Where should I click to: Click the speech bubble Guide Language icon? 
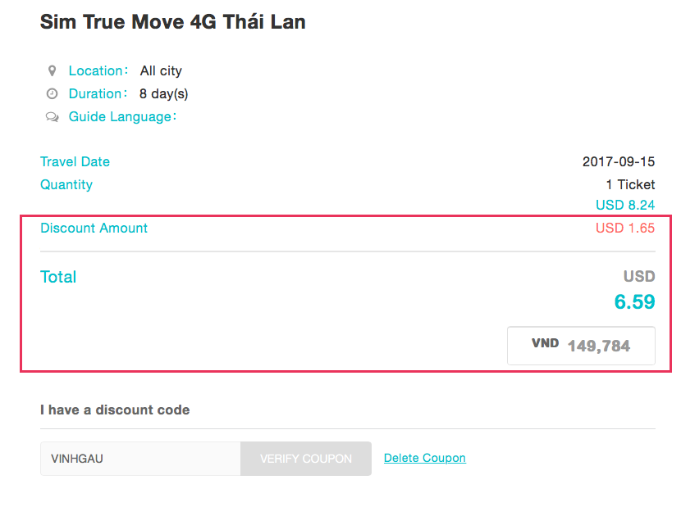[x=52, y=117]
